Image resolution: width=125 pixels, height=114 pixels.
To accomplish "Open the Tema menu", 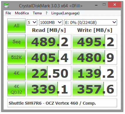I will click(37, 13).
